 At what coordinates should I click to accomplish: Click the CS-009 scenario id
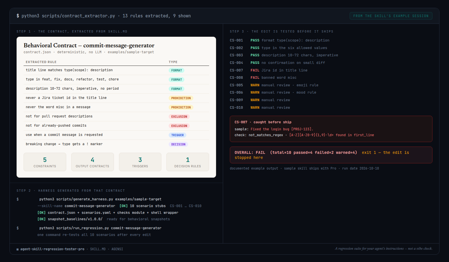[x=236, y=100]
